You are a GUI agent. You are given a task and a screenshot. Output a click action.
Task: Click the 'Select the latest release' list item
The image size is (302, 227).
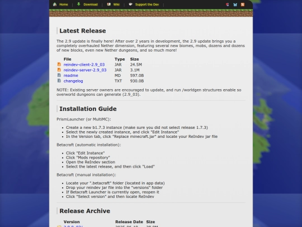[110, 166]
